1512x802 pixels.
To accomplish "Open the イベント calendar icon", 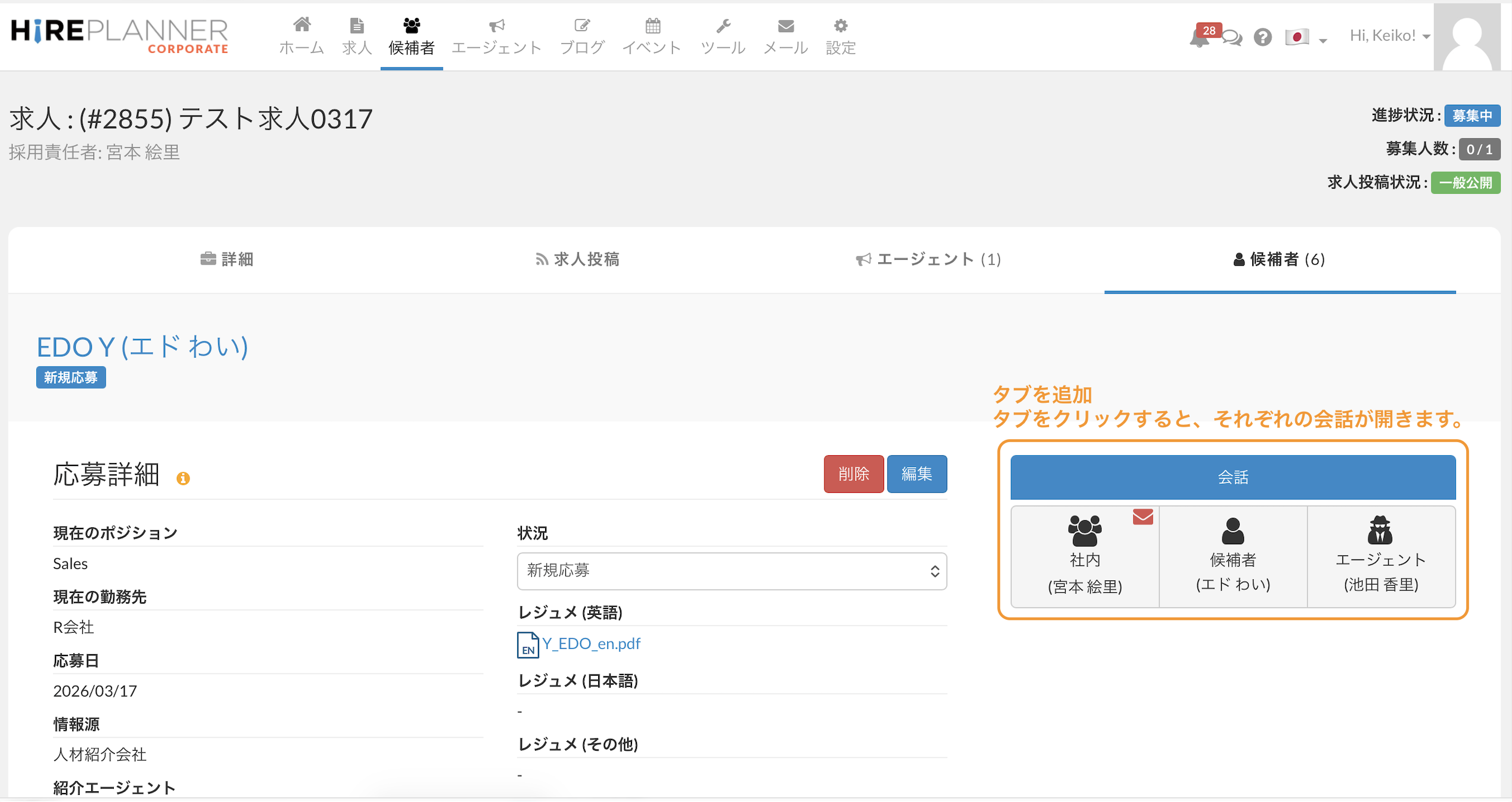I will (652, 26).
